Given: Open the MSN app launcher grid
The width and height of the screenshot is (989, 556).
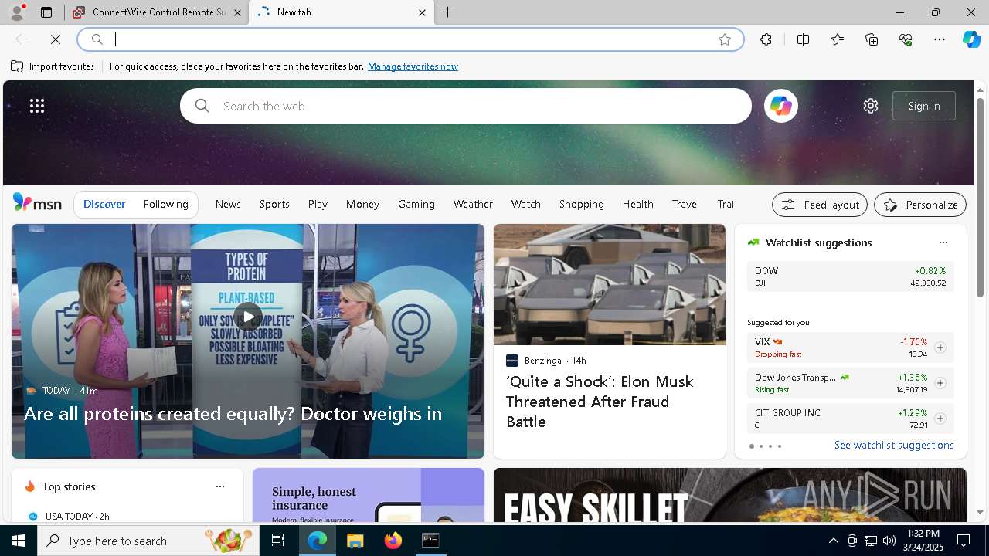Looking at the screenshot, I should pos(37,106).
